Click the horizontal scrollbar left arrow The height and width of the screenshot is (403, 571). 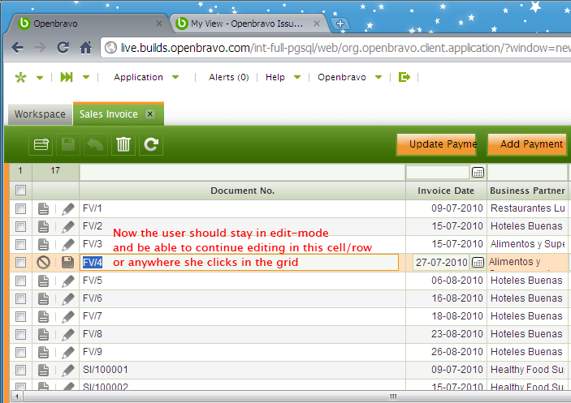click(x=17, y=397)
